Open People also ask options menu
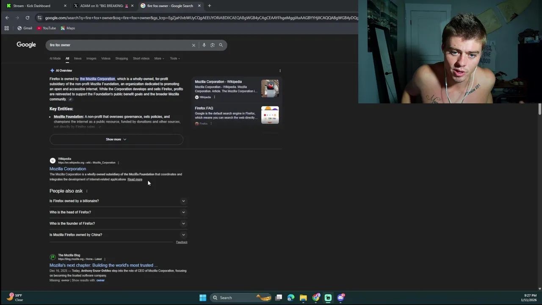 [87, 191]
